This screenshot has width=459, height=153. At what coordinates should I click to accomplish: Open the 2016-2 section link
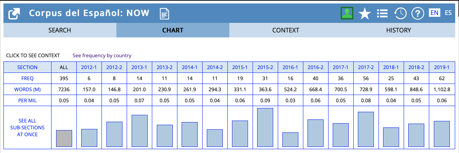316,67
